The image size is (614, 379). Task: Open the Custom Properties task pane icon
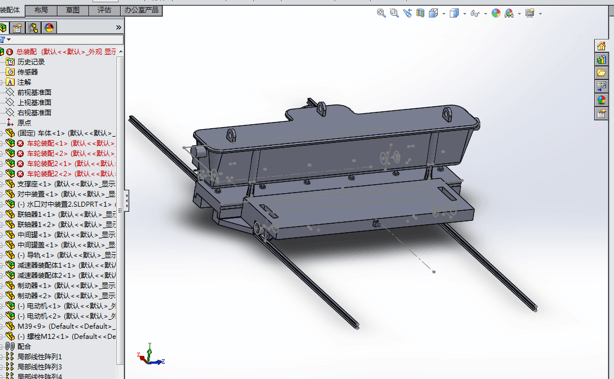(601, 114)
